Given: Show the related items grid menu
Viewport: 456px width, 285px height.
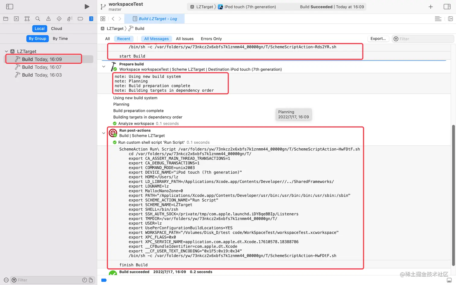Looking at the screenshot, I should click(103, 19).
